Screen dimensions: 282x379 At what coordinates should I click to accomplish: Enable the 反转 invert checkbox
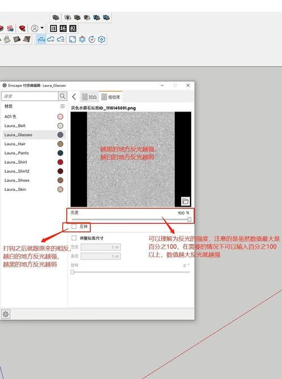(74, 226)
